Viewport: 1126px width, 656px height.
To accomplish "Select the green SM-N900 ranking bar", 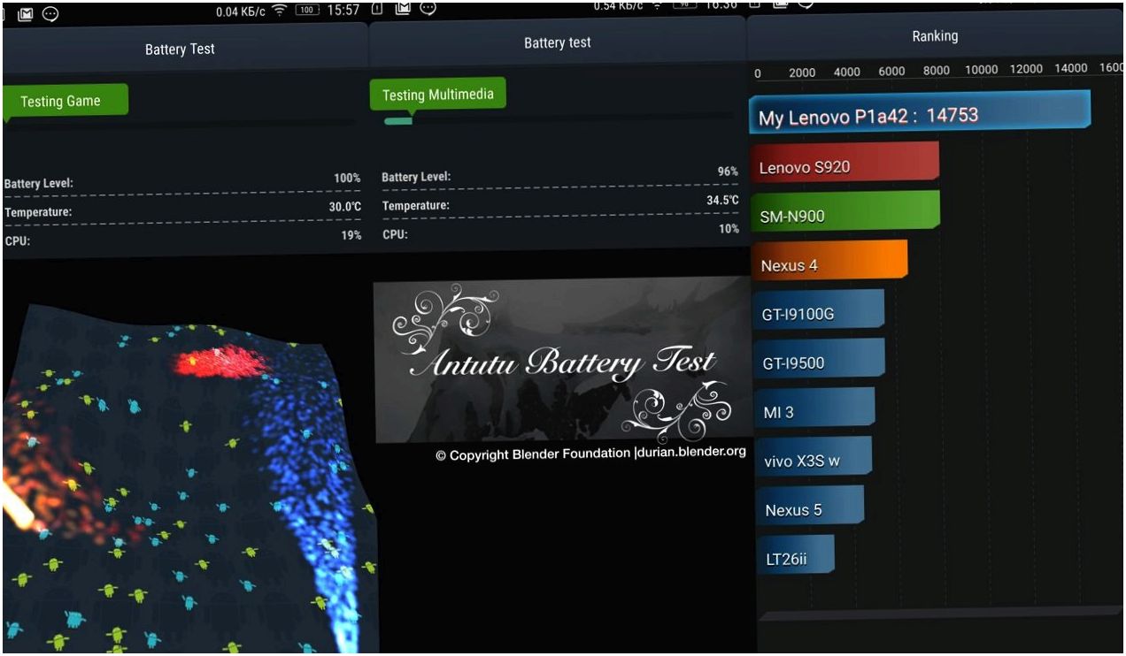I will (x=845, y=212).
